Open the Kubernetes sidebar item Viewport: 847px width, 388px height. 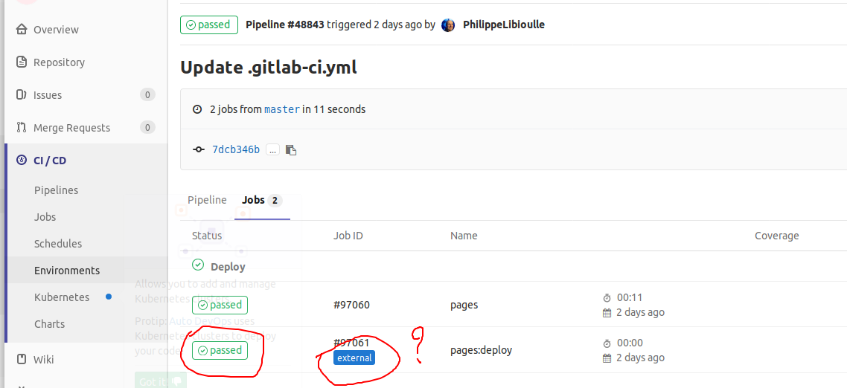click(x=62, y=297)
